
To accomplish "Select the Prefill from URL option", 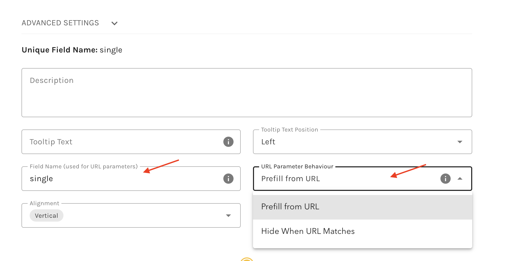I will pos(290,206).
